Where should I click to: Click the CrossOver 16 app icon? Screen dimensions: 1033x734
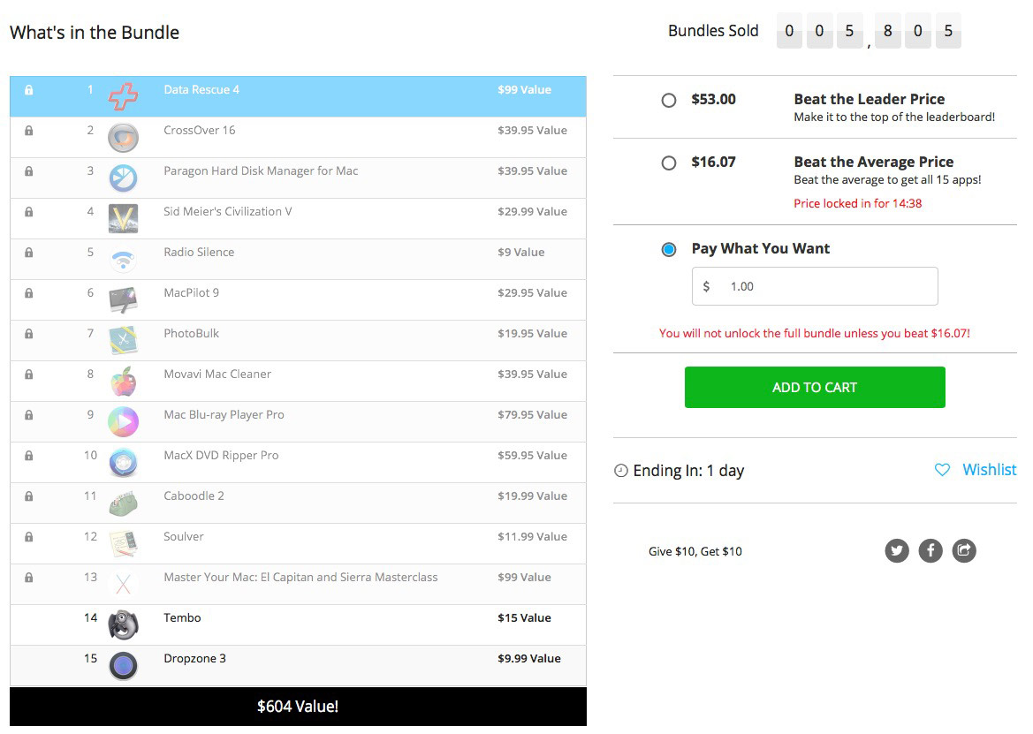point(123,138)
